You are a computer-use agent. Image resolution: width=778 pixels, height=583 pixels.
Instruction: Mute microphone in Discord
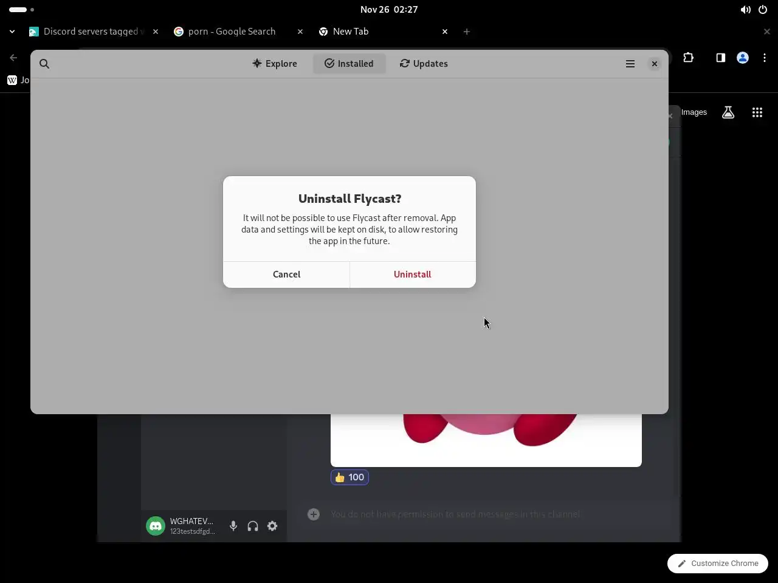(233, 526)
